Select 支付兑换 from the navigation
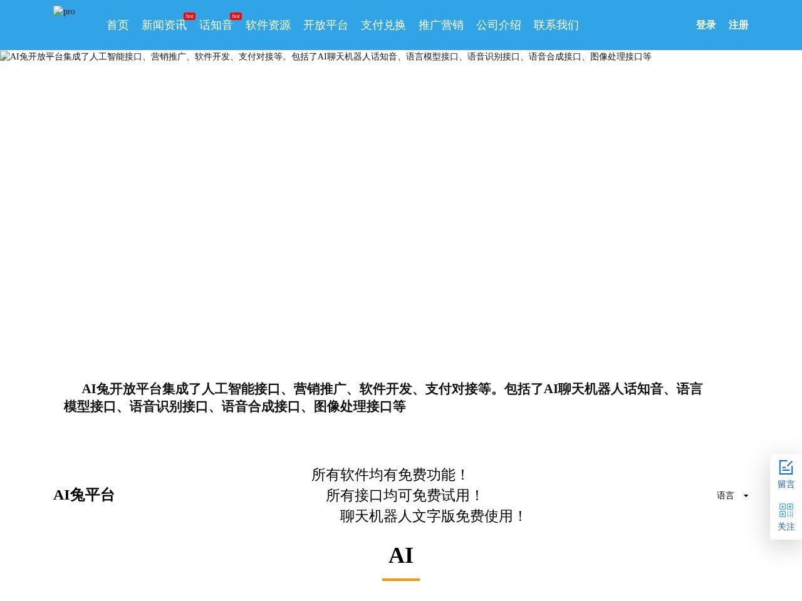 pos(383,25)
